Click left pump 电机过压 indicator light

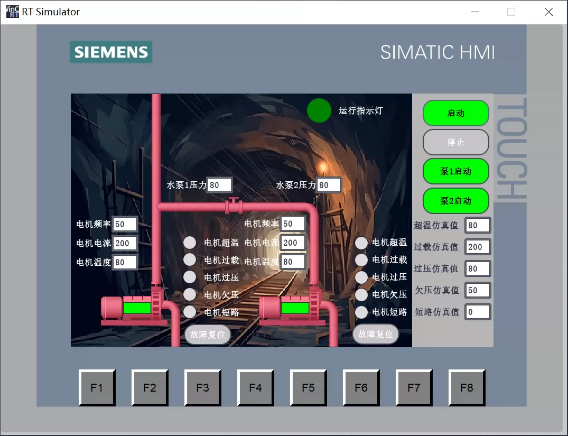pos(190,277)
